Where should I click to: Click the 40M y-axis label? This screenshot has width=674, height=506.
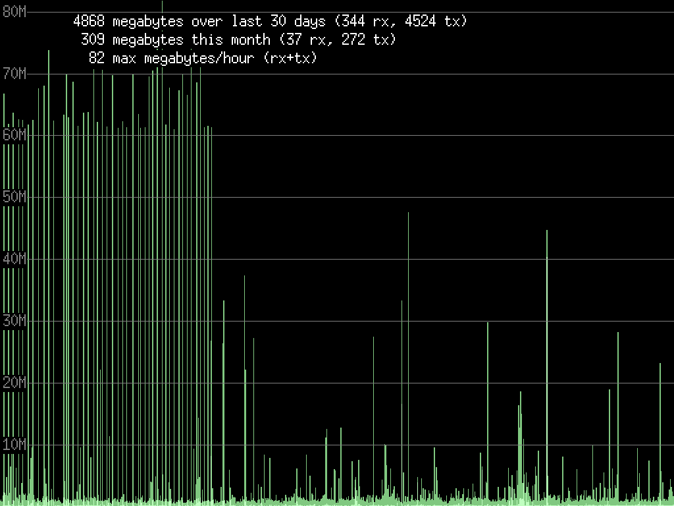point(14,259)
